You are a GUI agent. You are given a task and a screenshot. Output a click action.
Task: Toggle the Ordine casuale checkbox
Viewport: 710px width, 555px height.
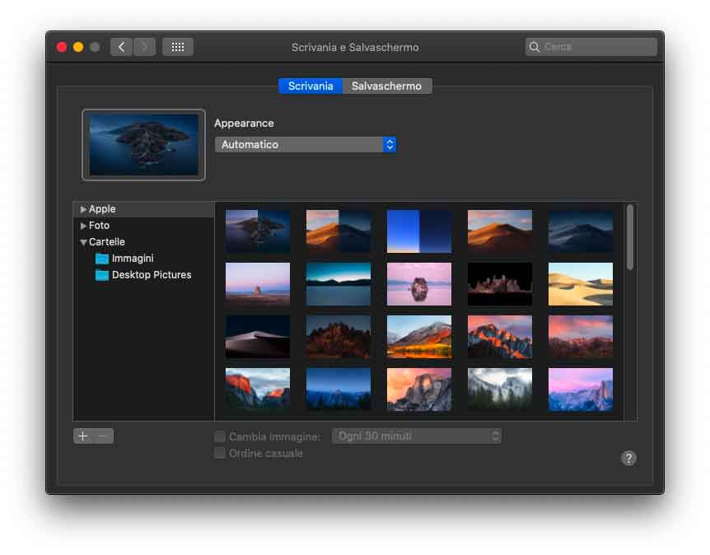coord(220,453)
